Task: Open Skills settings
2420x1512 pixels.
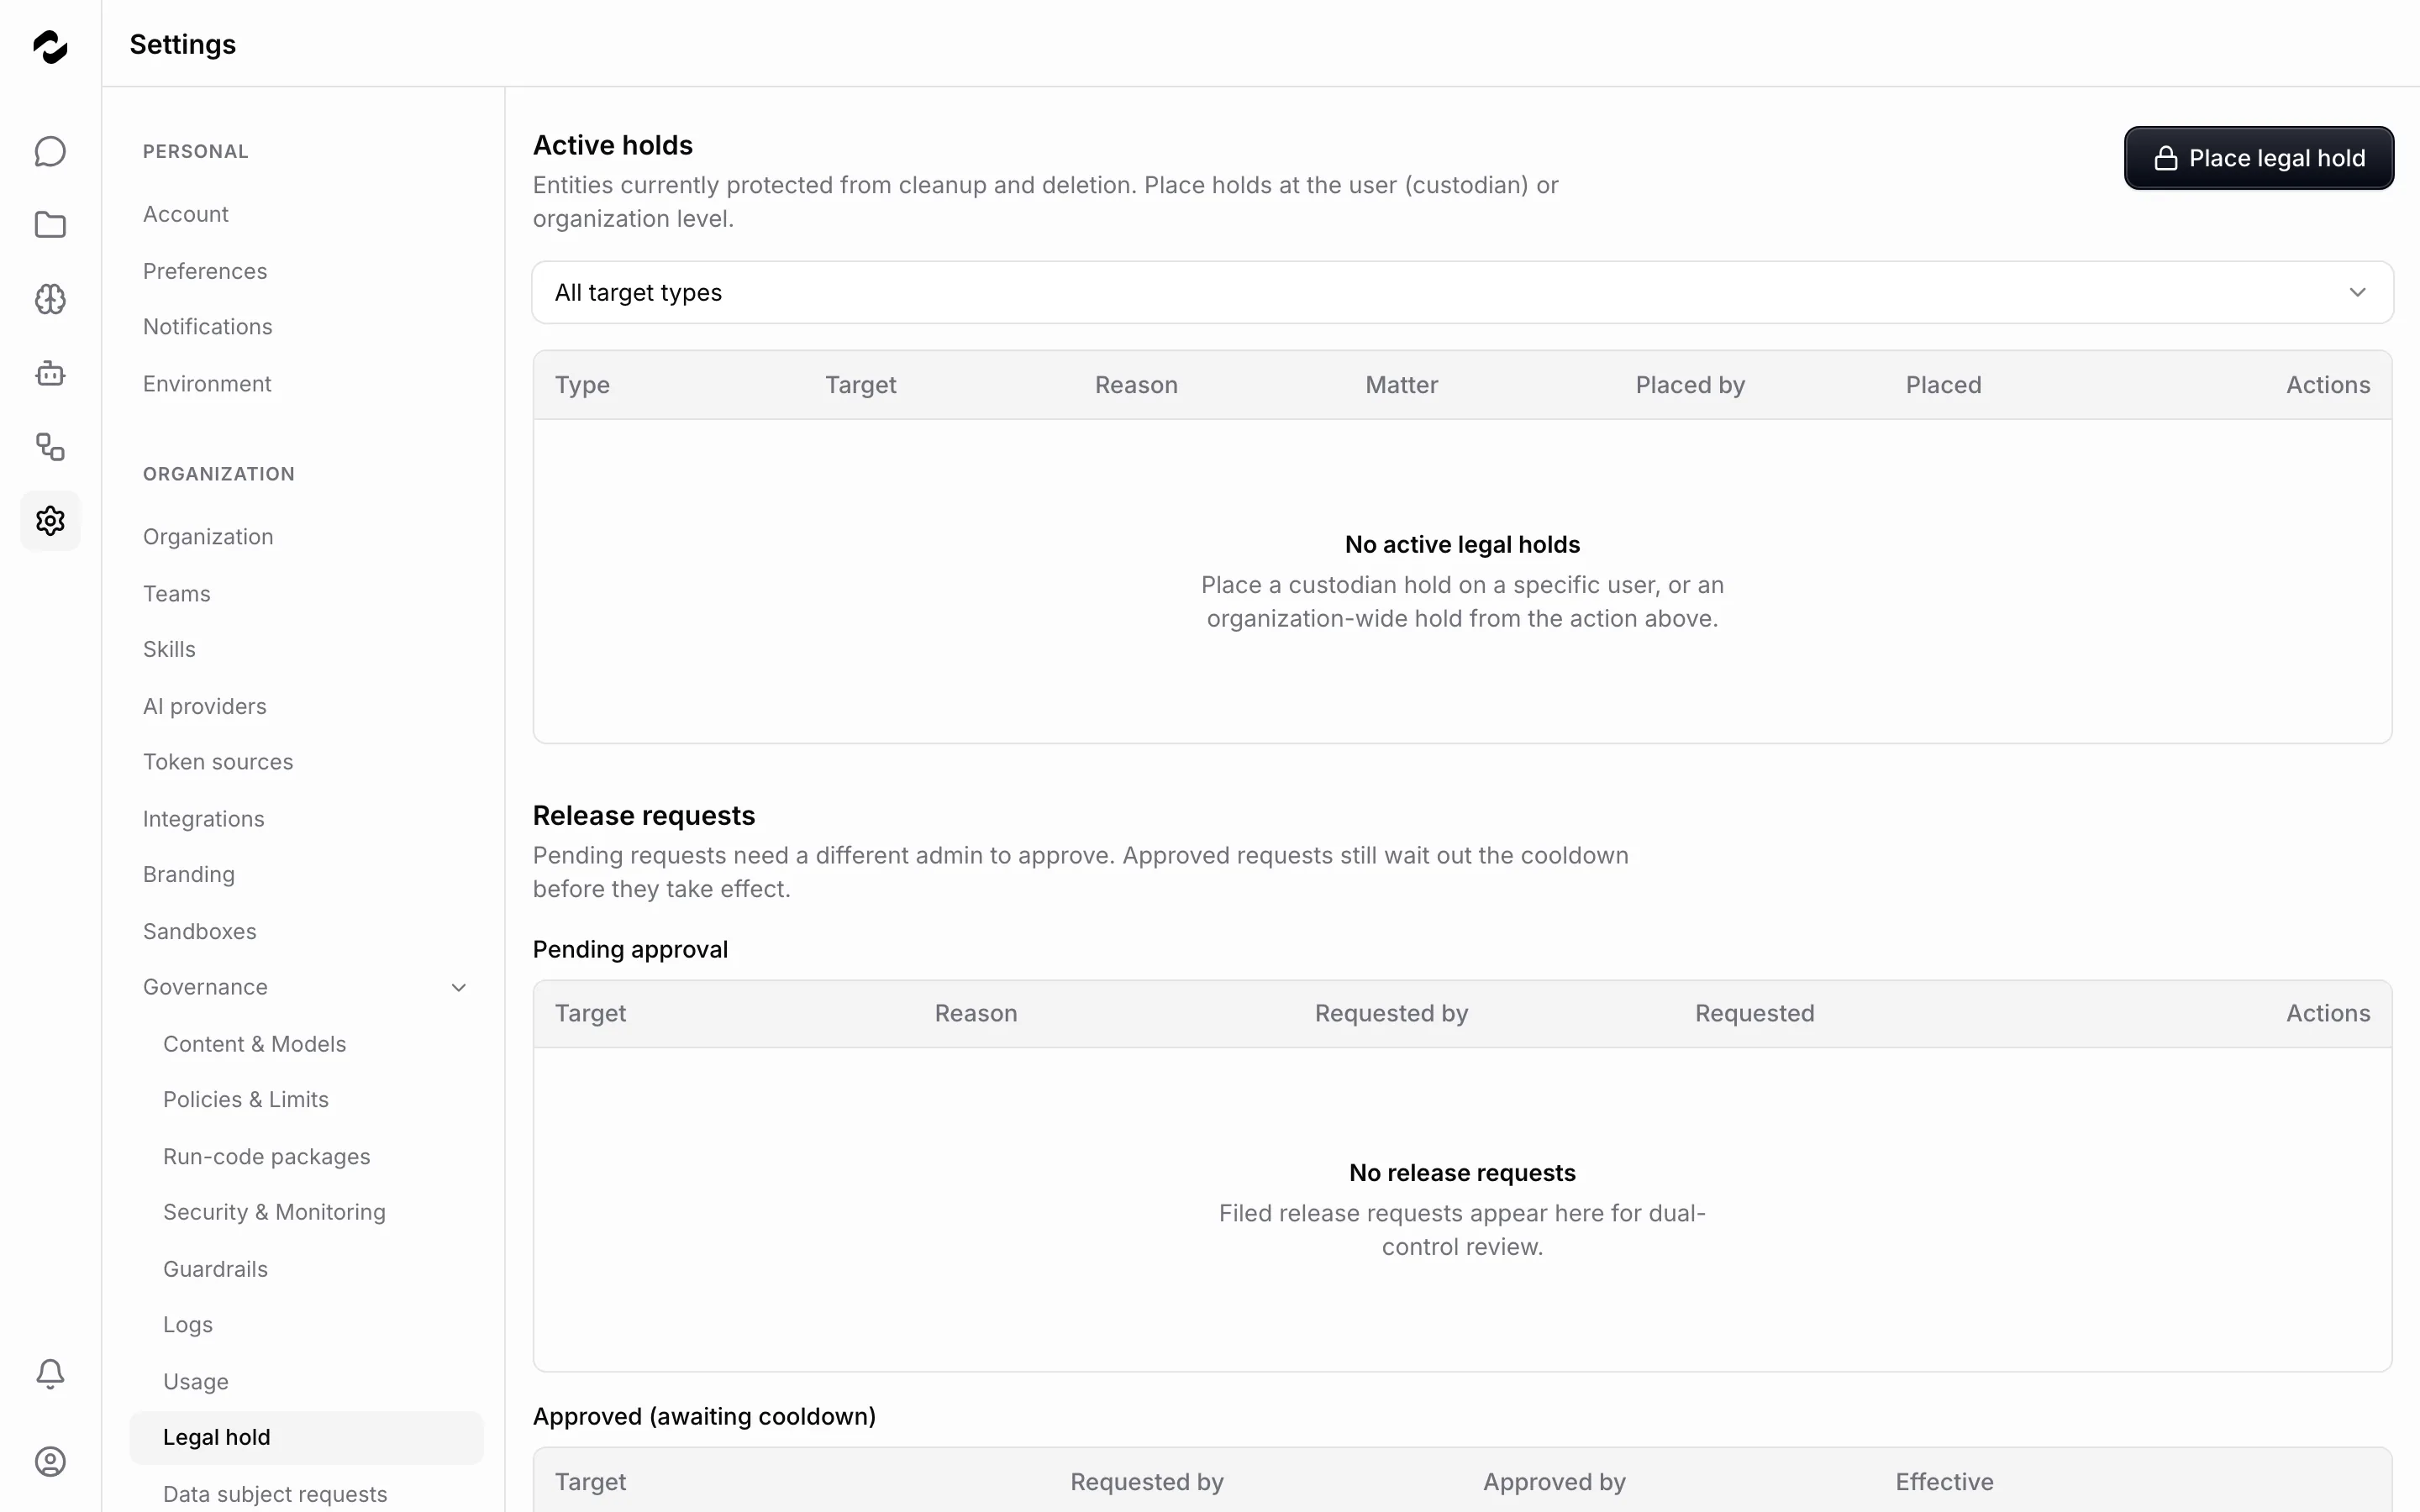Action: coord(169,650)
